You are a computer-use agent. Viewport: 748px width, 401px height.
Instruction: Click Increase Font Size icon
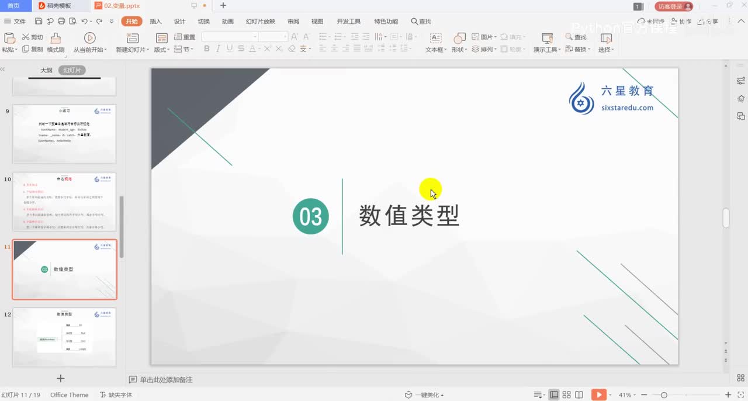(295, 37)
